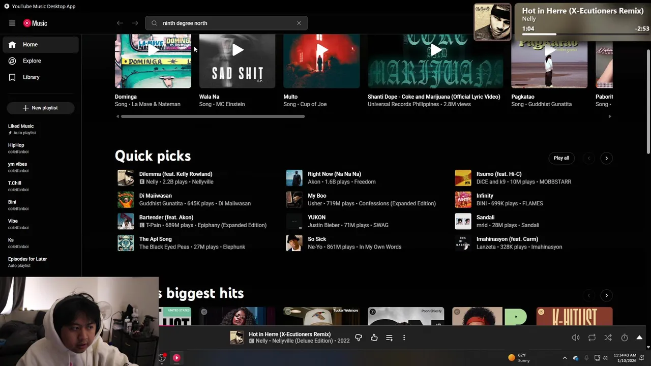Click the horizontal carousel scrollbar

point(213,116)
